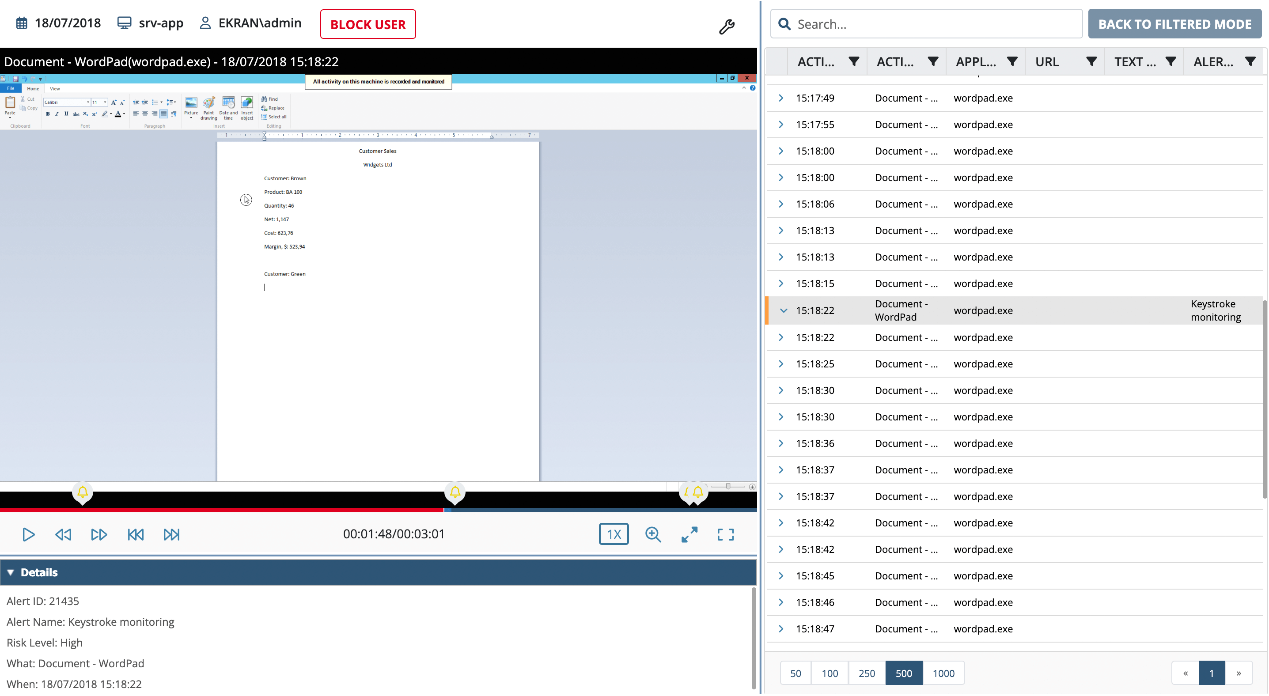The image size is (1269, 696).
Task: Jump to the end of the recording
Action: click(171, 534)
